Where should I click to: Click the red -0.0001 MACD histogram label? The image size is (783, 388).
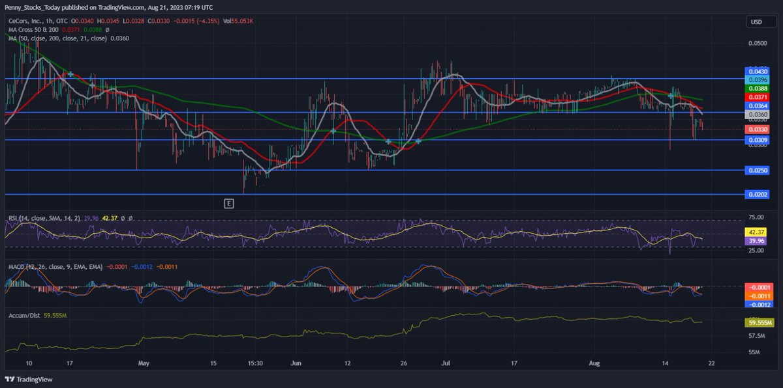758,287
